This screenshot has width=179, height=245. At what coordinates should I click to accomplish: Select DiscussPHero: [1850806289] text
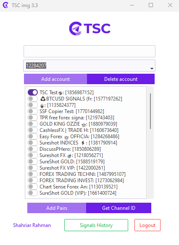click(x=70, y=149)
